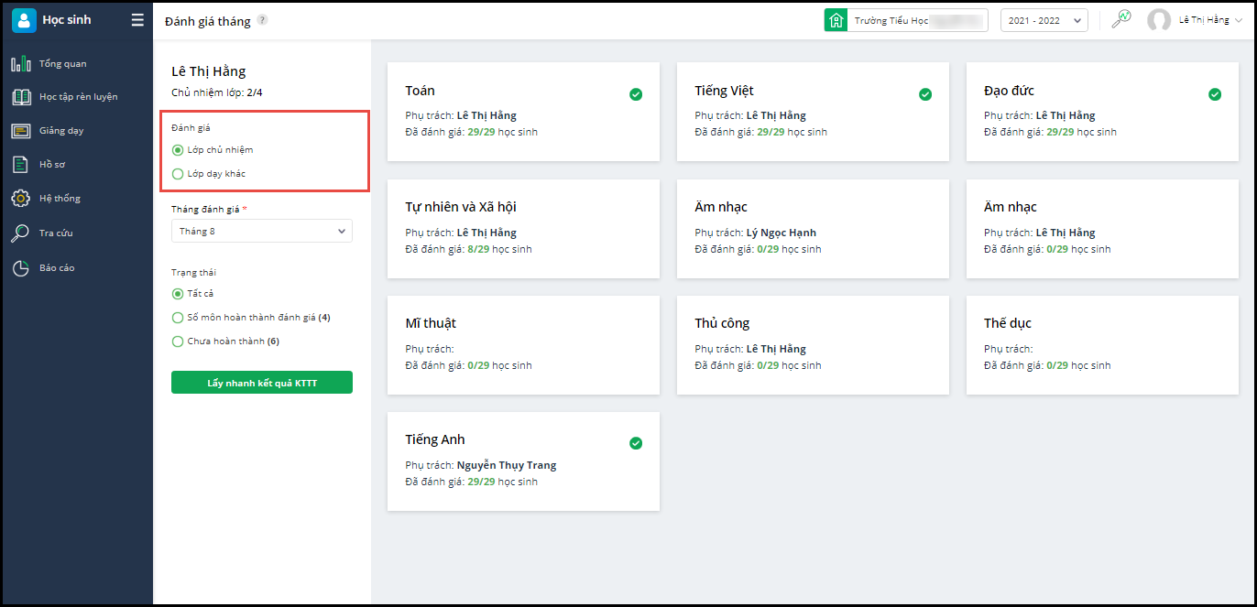Click the hamburger menu icon in sidebar header
Screen dimensions: 1257x607
tap(137, 20)
